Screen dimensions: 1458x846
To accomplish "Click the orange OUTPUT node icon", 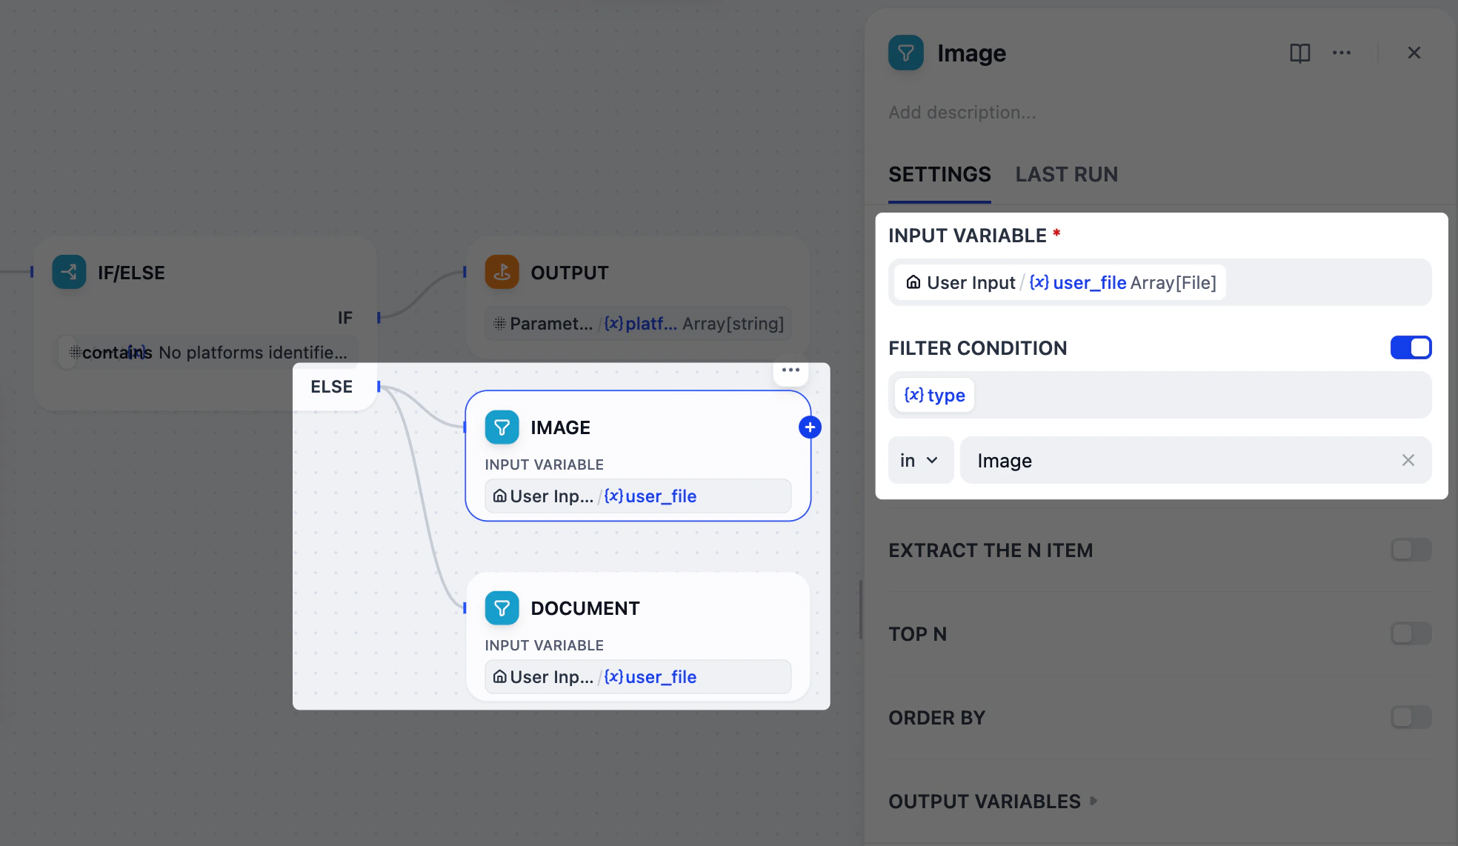I will tap(502, 272).
